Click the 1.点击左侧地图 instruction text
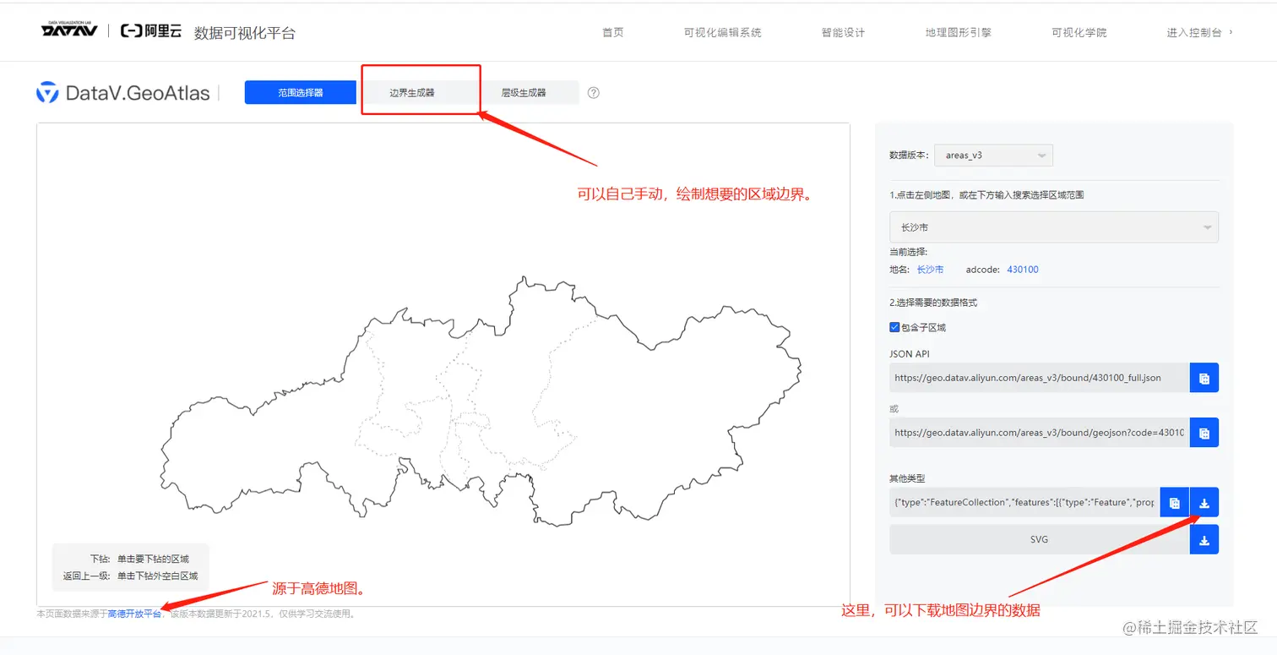Viewport: 1277px width, 655px height. 986,194
